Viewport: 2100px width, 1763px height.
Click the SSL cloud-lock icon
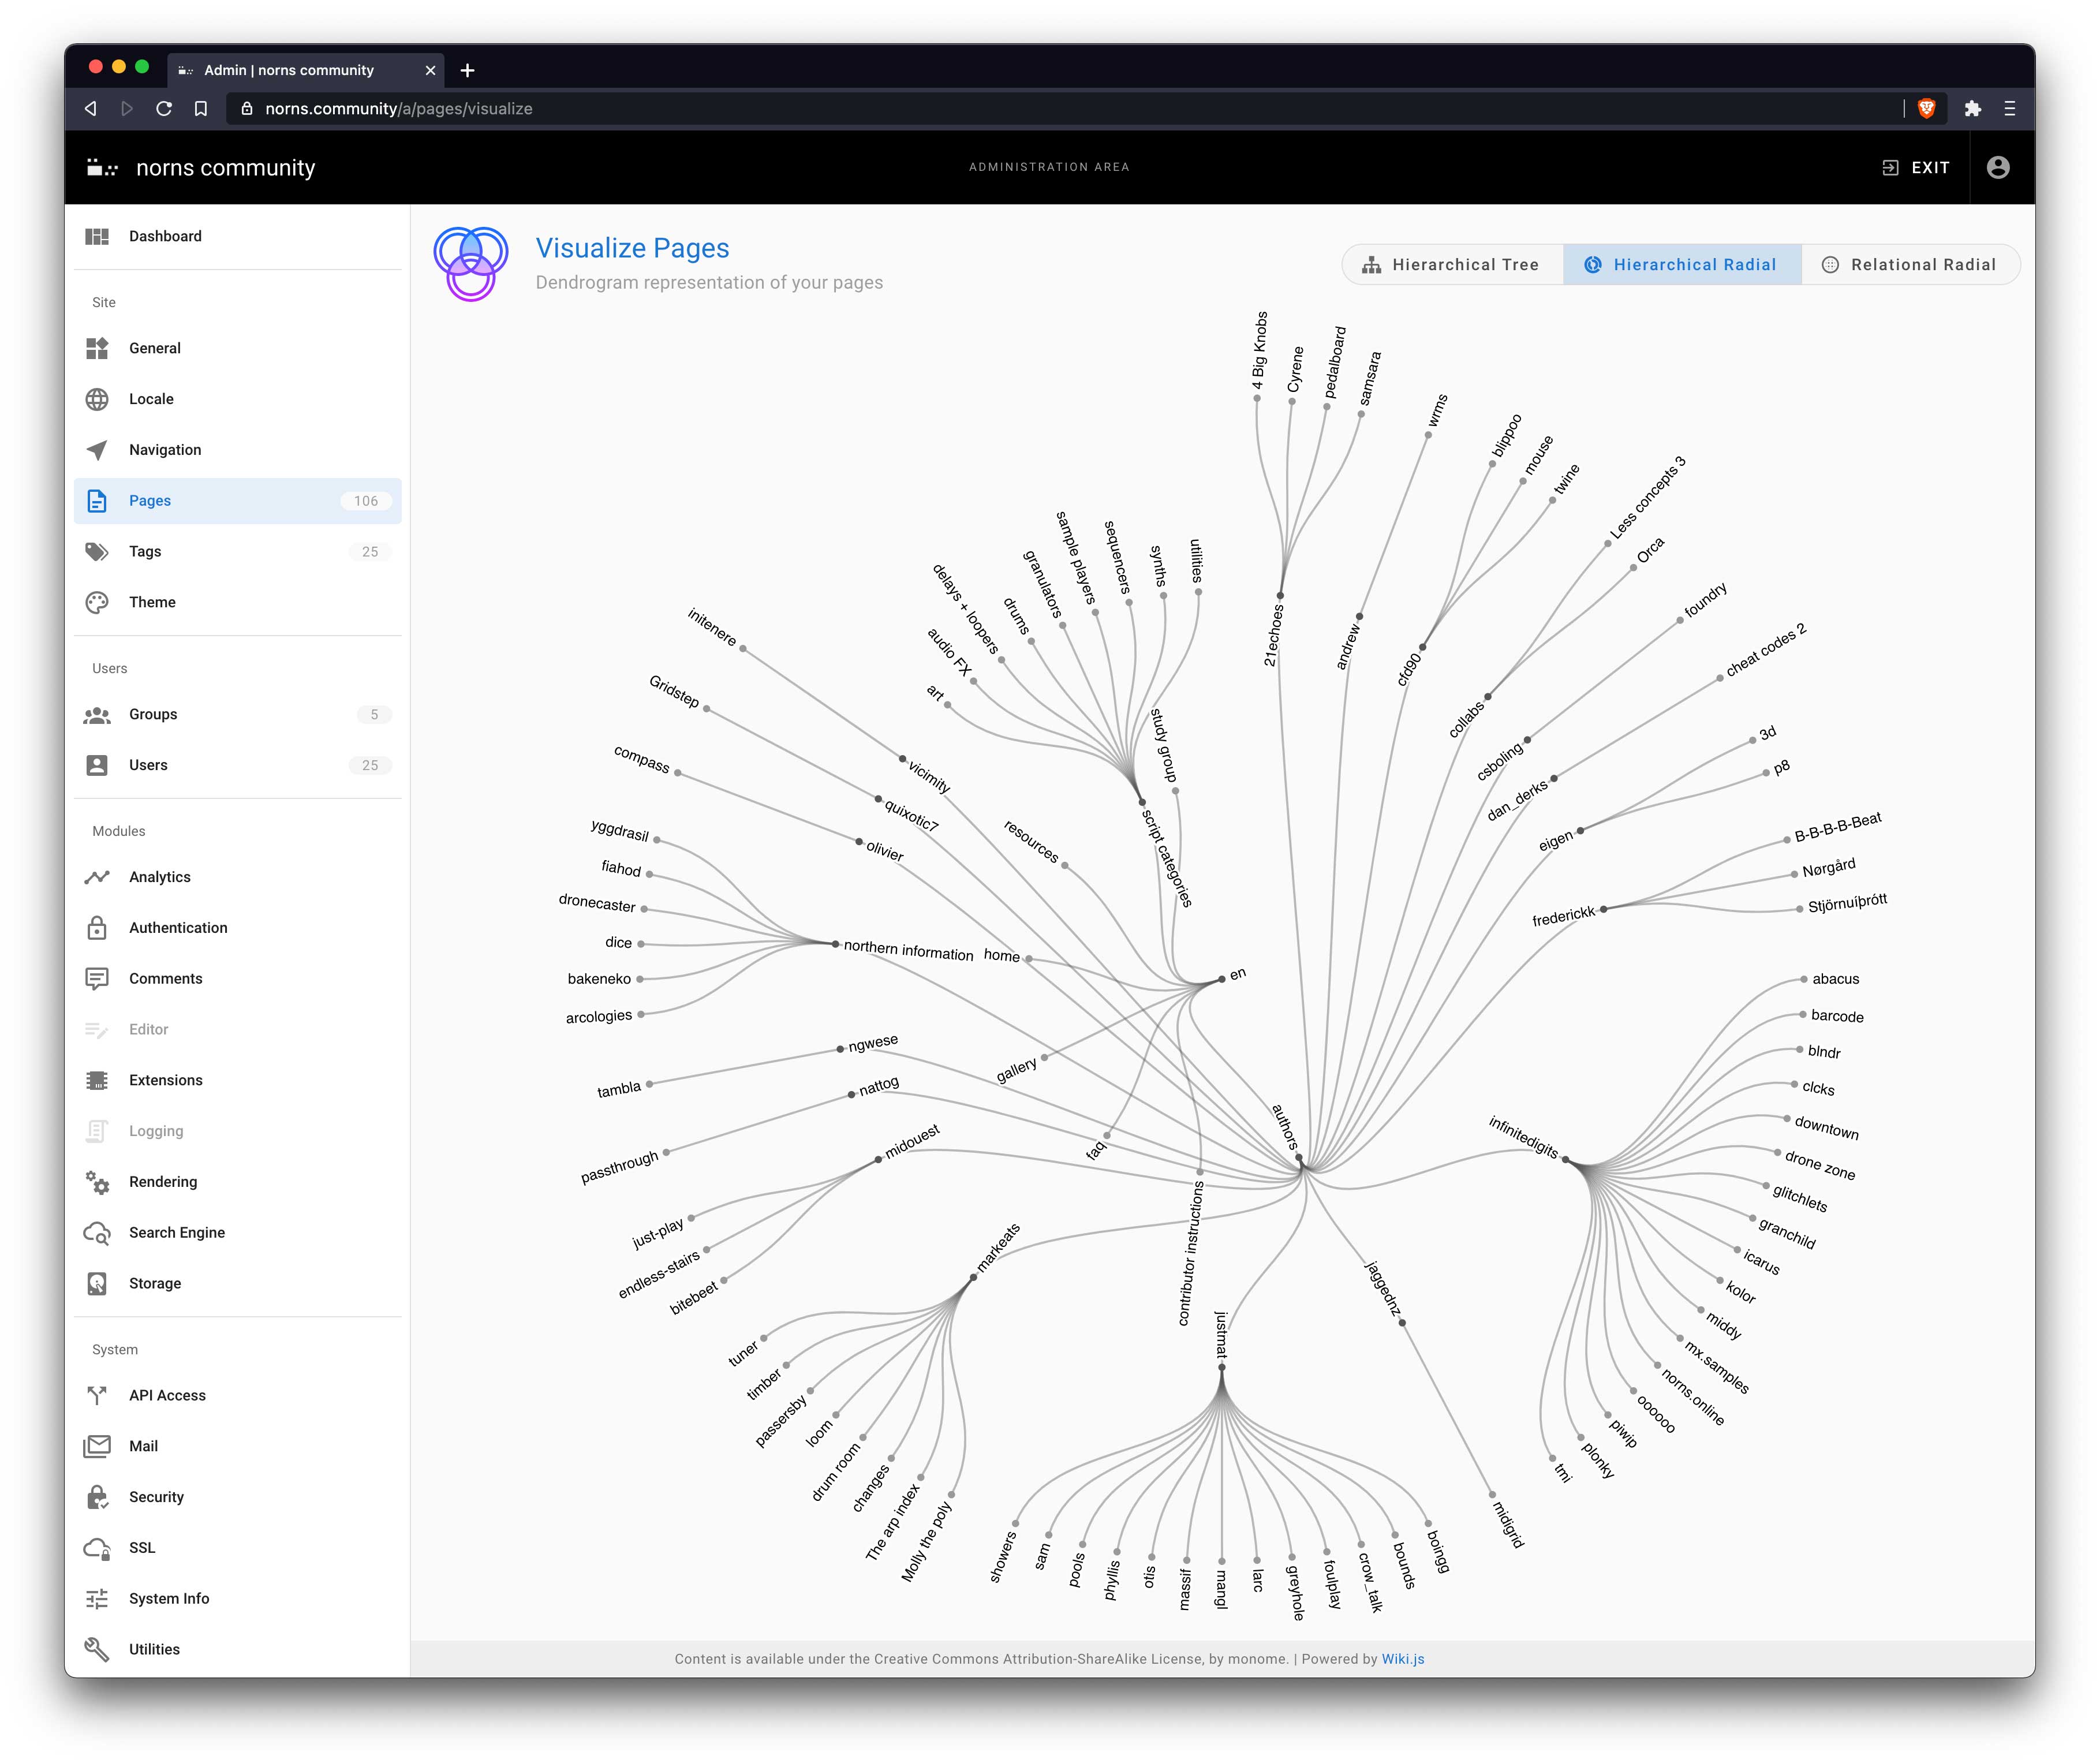(x=97, y=1548)
